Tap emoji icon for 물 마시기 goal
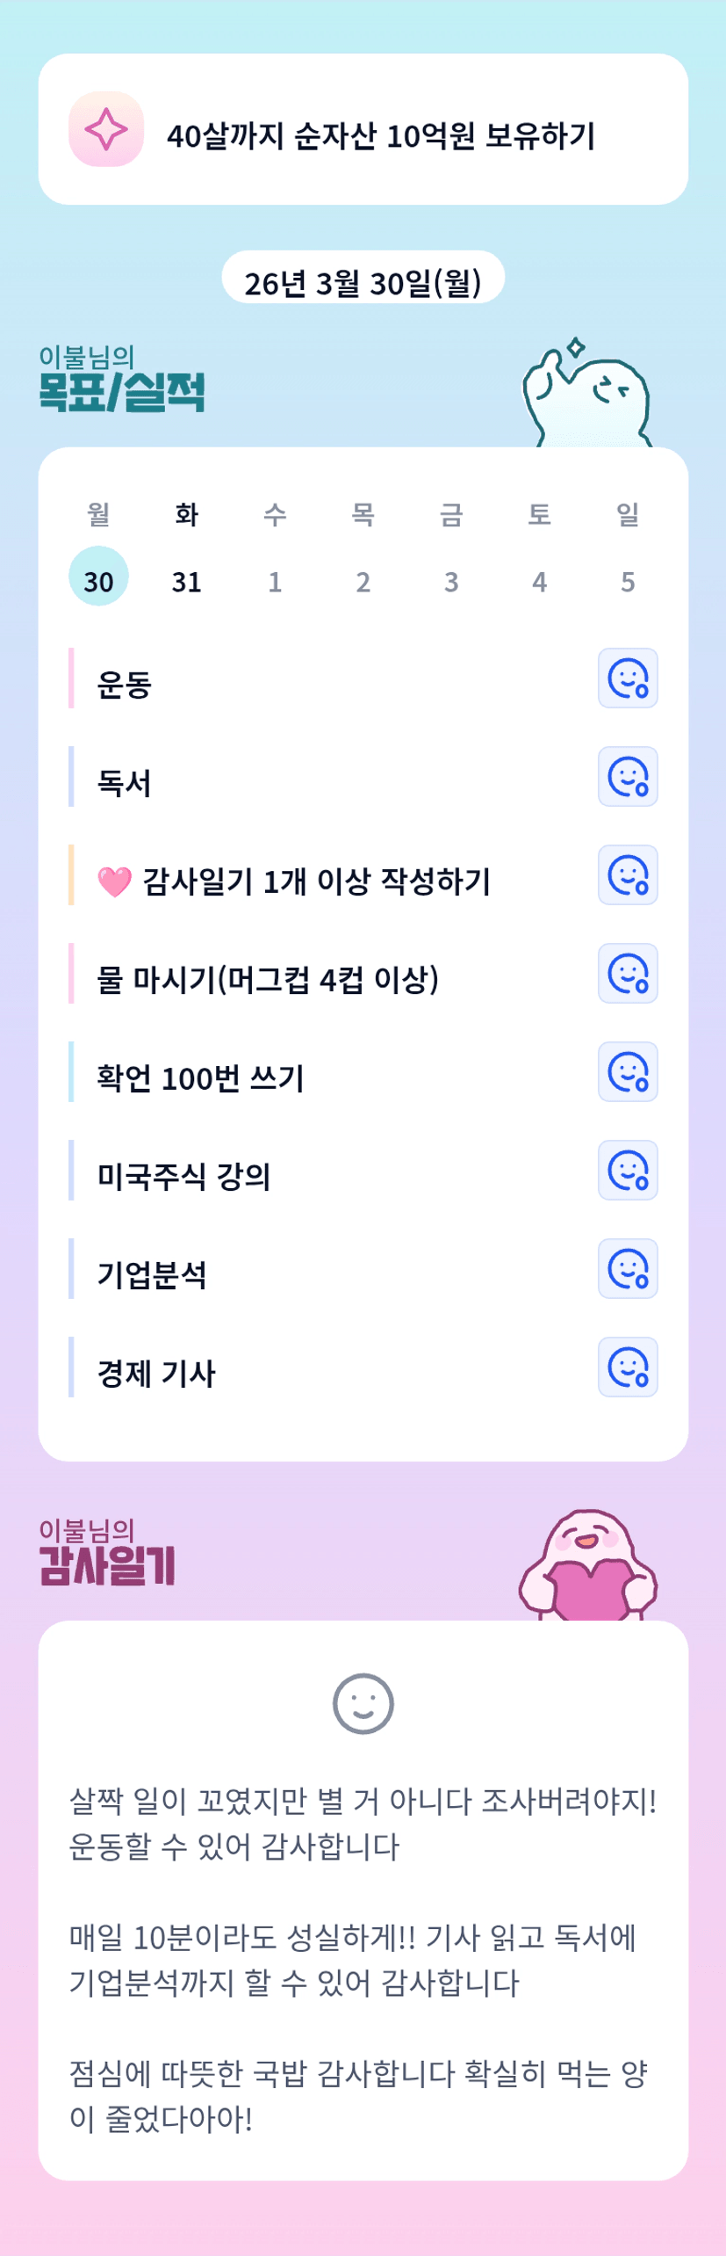 point(628,974)
